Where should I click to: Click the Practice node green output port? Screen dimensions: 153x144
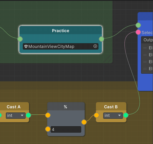pyautogui.click(x=102, y=39)
